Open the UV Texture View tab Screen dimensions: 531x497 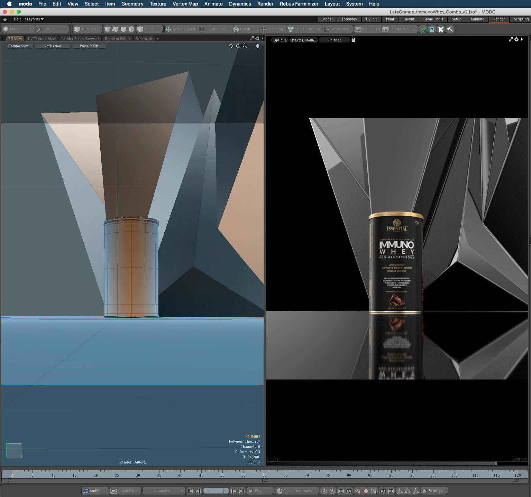click(x=42, y=39)
